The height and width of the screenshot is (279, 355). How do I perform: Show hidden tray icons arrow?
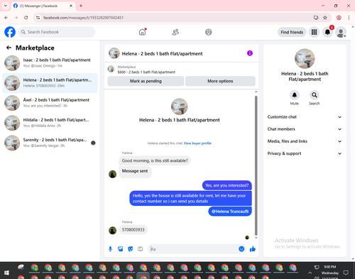click(310, 273)
